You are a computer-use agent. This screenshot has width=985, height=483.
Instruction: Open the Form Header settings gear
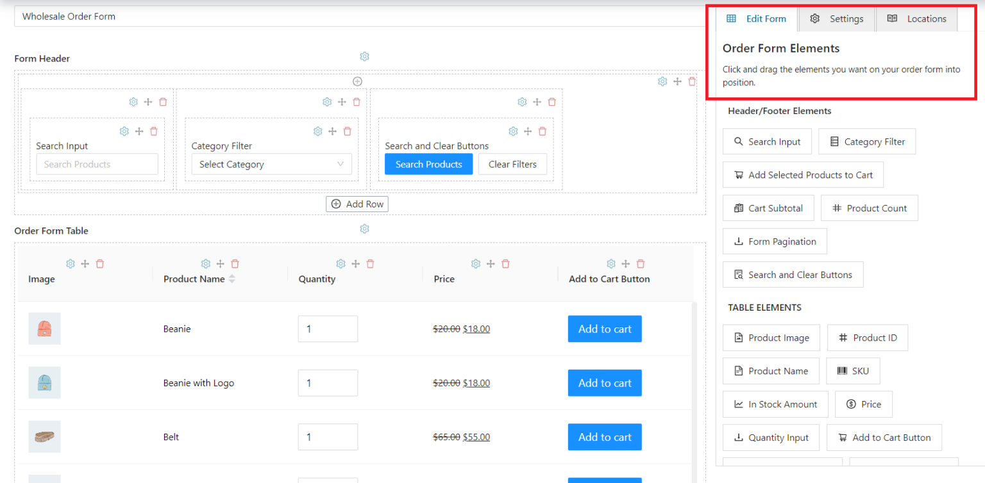pyautogui.click(x=364, y=56)
